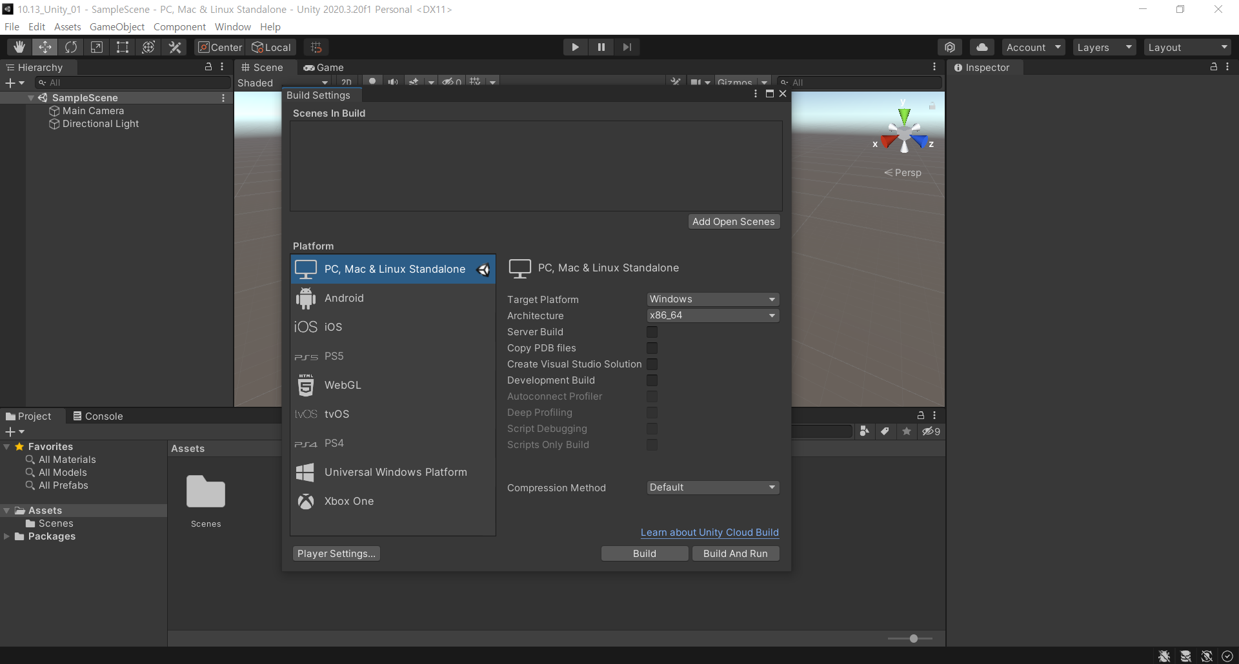Select iOS platform
Viewport: 1239px width, 664px height.
point(393,327)
